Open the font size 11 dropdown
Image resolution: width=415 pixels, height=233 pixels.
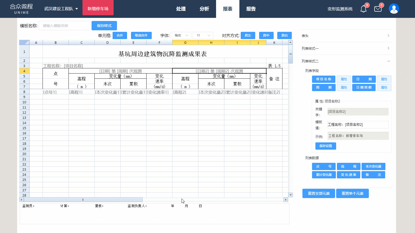tap(203, 35)
